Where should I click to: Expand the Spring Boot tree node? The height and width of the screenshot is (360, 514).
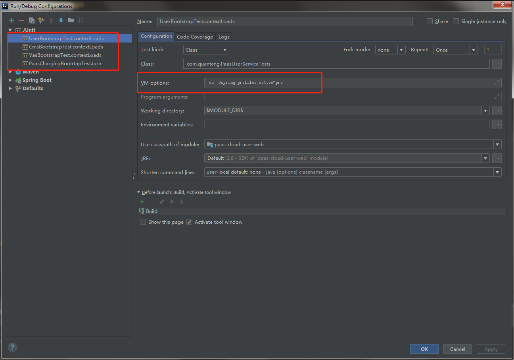pos(10,80)
